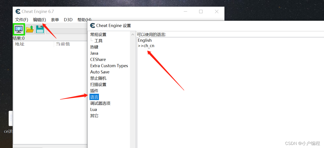Screen dimensions: 324x148
Task: Click the save floppy disk icon
Action: (x=40, y=29)
